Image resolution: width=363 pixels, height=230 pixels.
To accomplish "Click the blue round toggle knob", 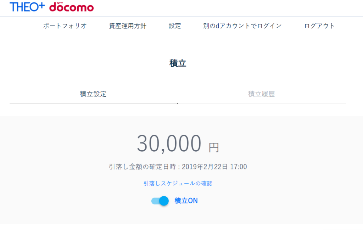I will coord(164,201).
